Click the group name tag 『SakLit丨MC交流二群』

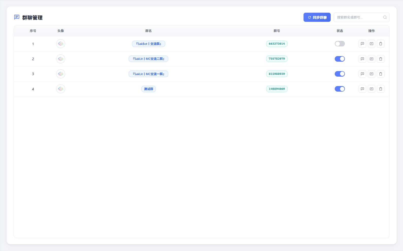click(148, 59)
